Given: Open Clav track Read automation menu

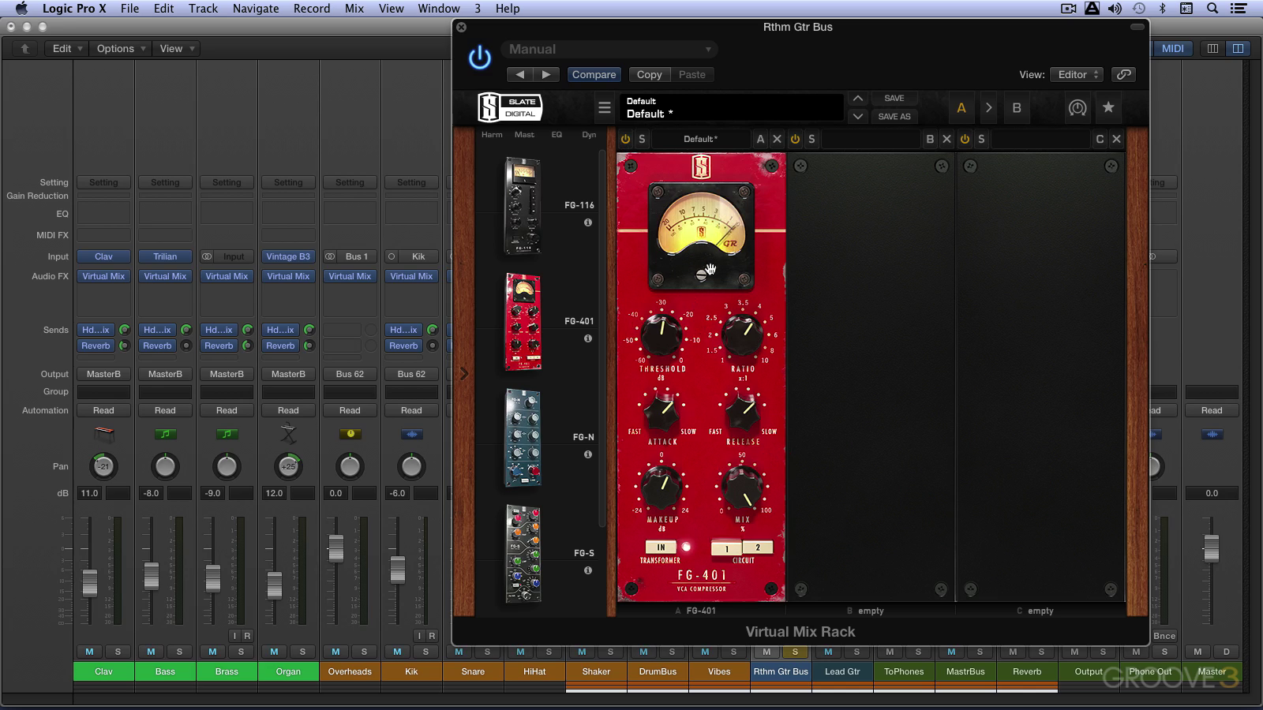Looking at the screenshot, I should pos(103,410).
